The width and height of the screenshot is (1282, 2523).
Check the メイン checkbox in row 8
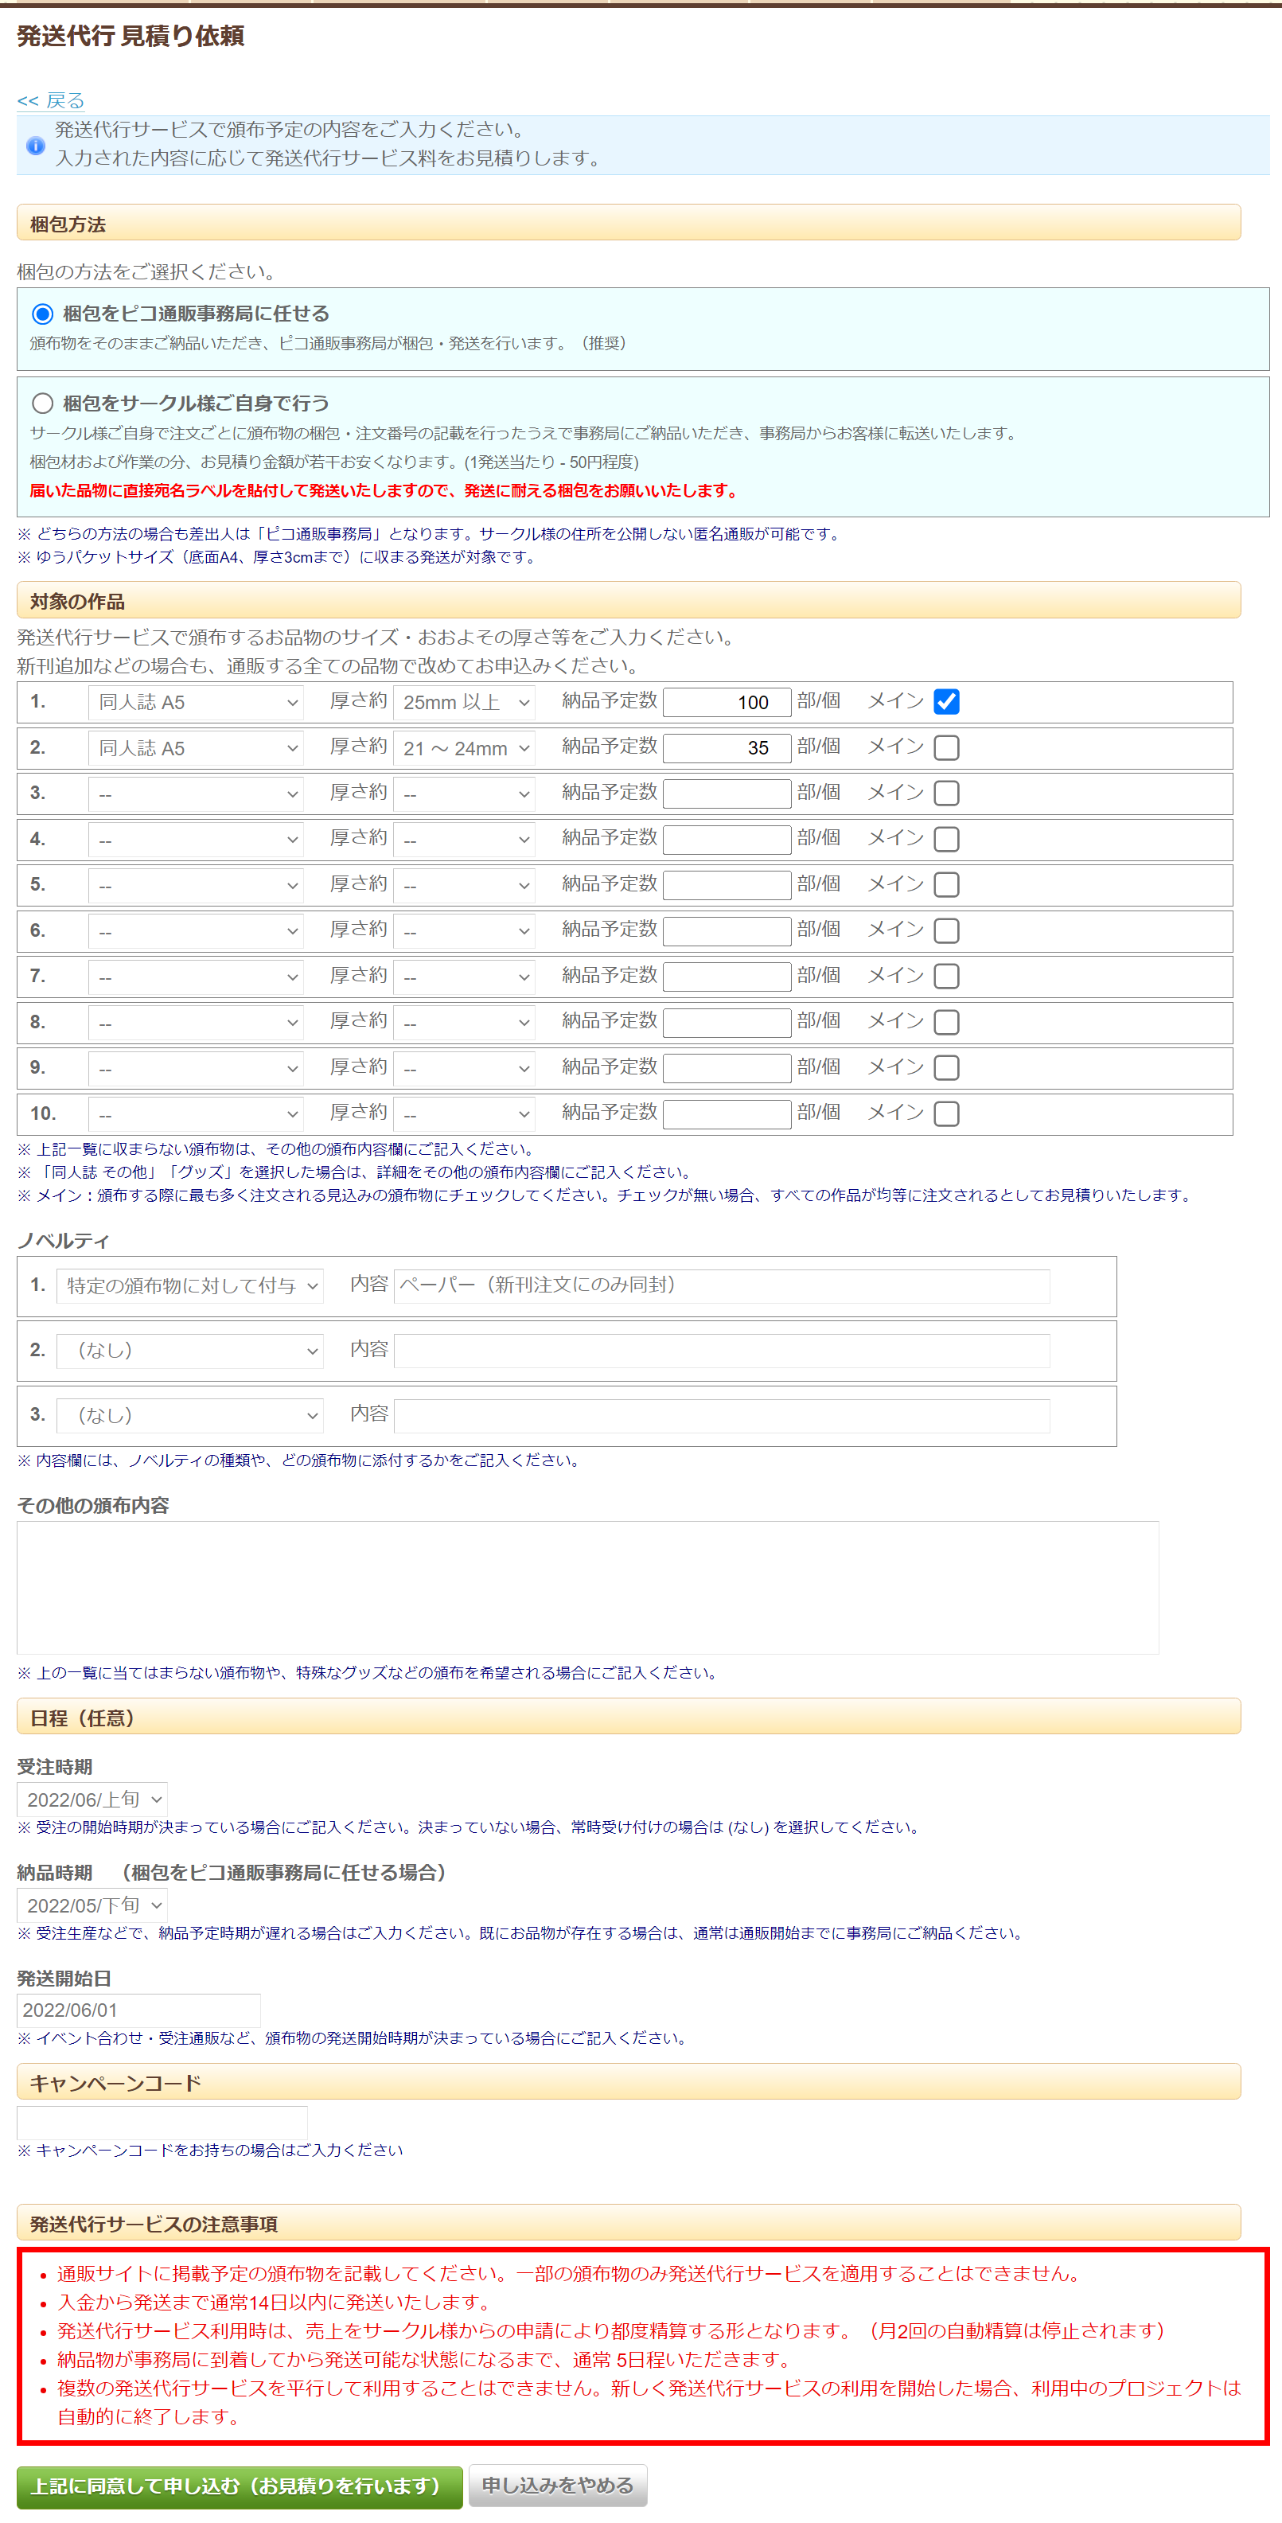coord(946,1023)
